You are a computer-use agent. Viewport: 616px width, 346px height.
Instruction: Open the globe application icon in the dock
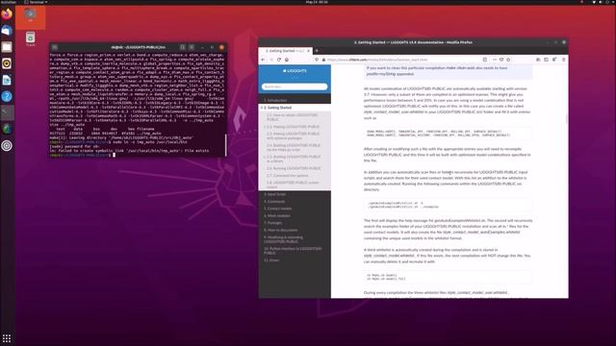coord(7,129)
